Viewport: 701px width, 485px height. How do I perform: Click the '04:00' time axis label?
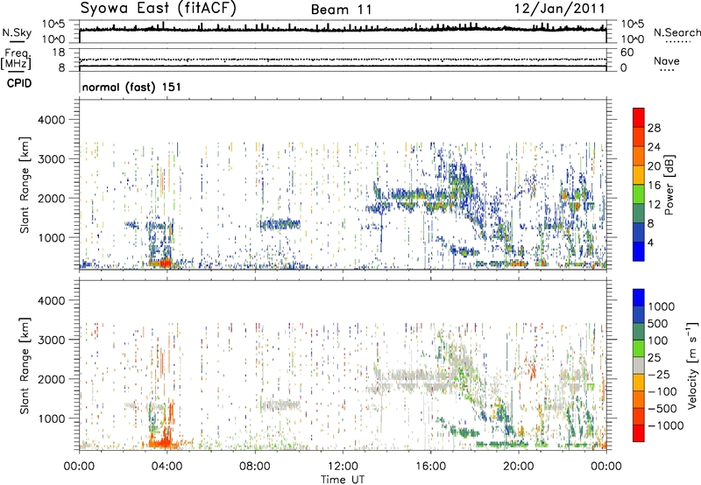point(166,467)
